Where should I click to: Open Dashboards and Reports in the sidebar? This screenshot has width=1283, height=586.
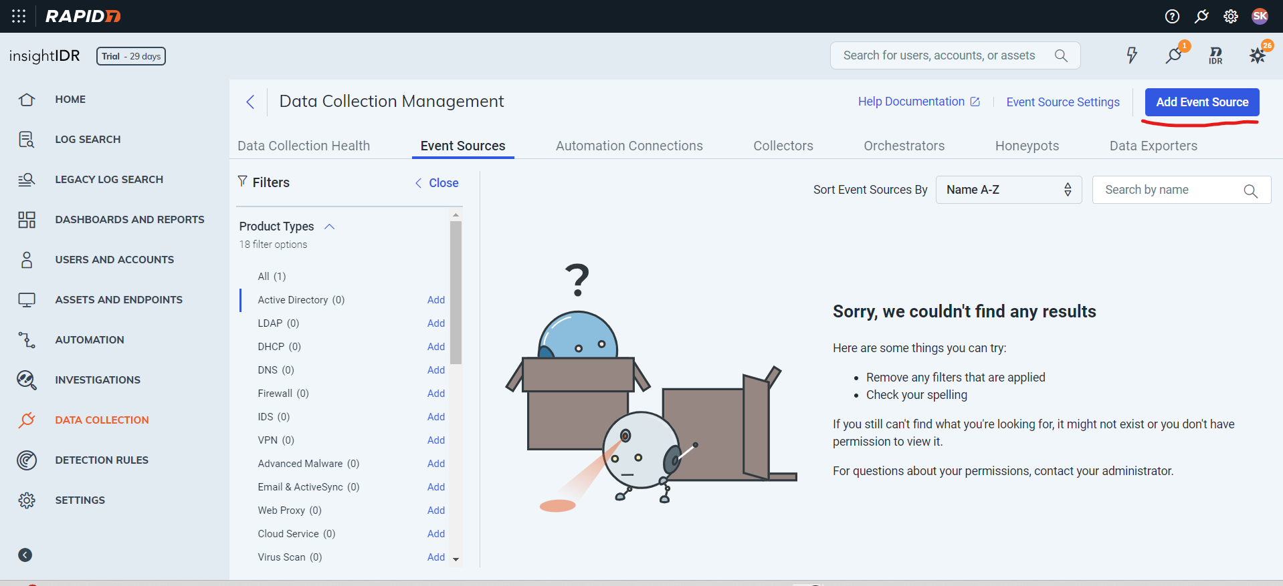point(130,220)
